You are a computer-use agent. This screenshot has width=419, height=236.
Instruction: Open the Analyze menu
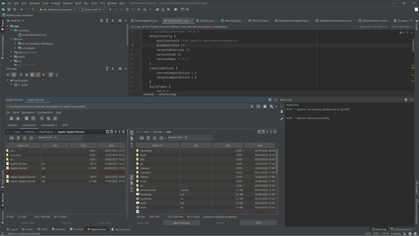point(55,3)
